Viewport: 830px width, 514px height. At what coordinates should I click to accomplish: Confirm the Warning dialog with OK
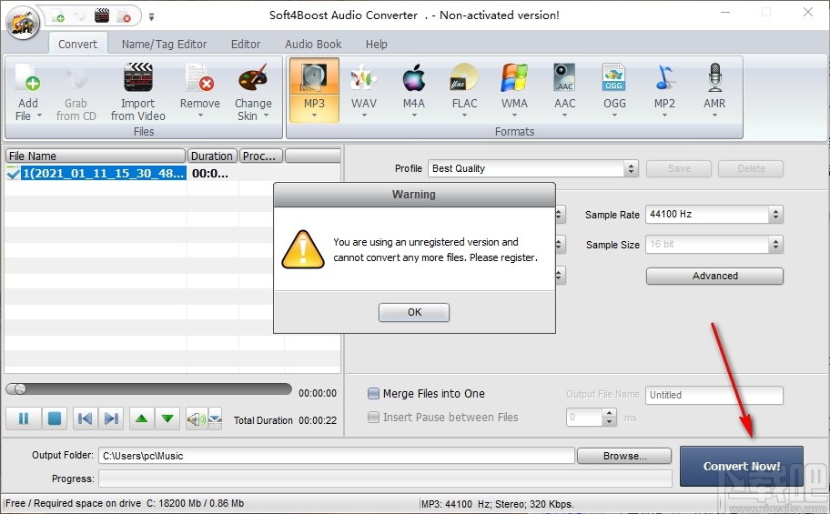tap(414, 312)
